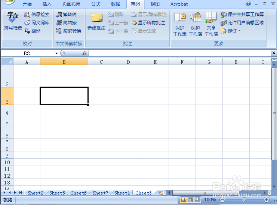Select column G header
The height and width of the screenshot is (205, 277).
tap(209, 62)
